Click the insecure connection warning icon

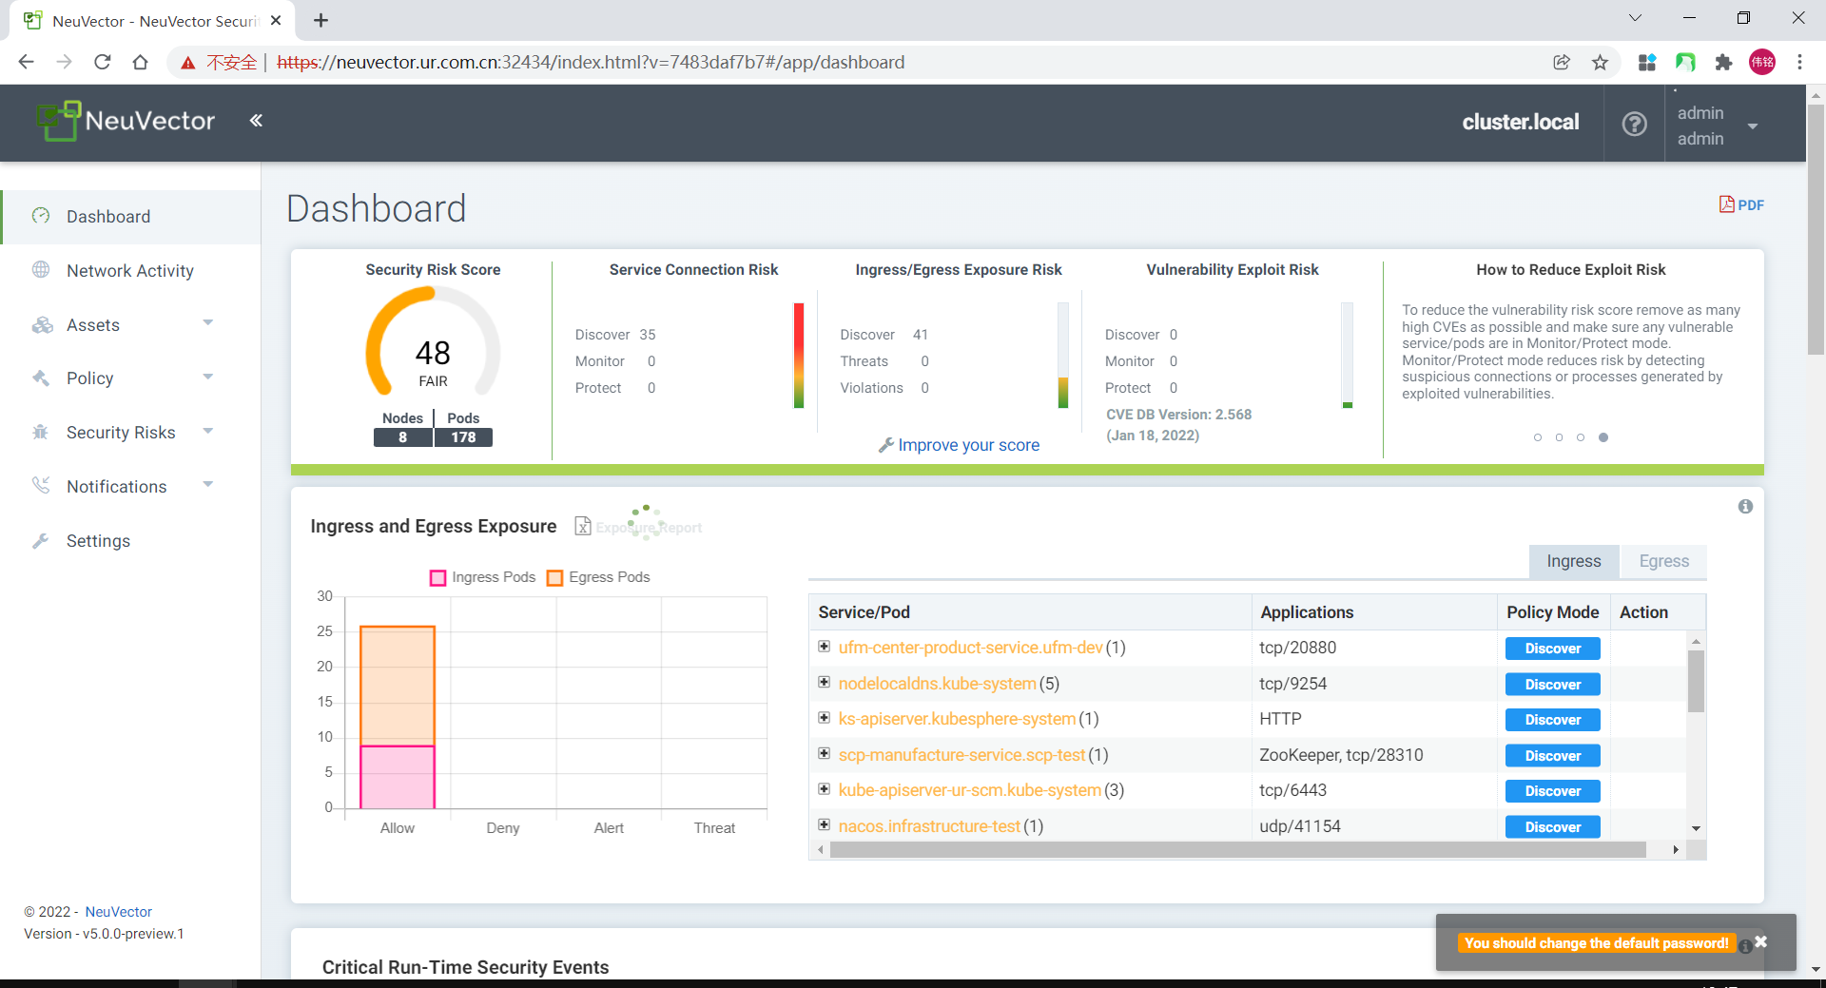tap(188, 63)
